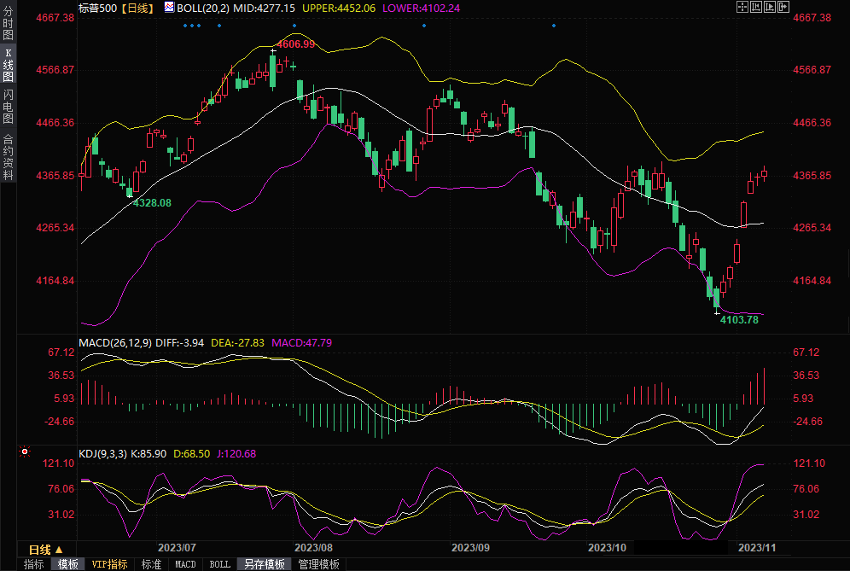
Task: Select the K线图 tab in sidebar
Action: 8,66
